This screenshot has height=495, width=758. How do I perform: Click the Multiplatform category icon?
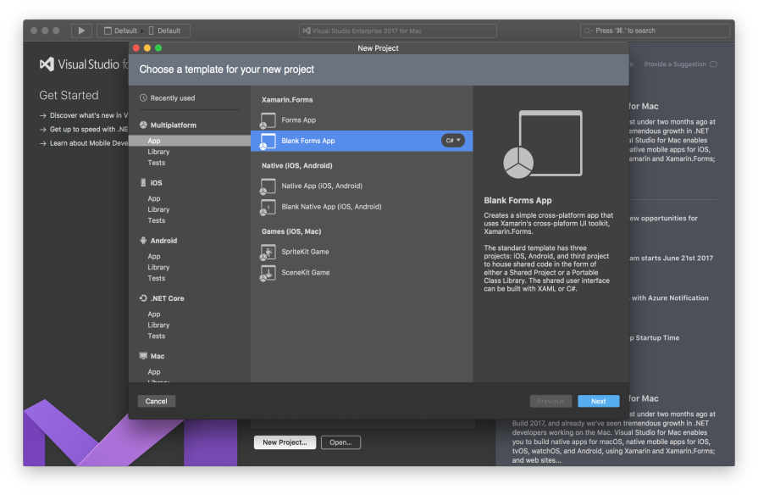coord(143,125)
